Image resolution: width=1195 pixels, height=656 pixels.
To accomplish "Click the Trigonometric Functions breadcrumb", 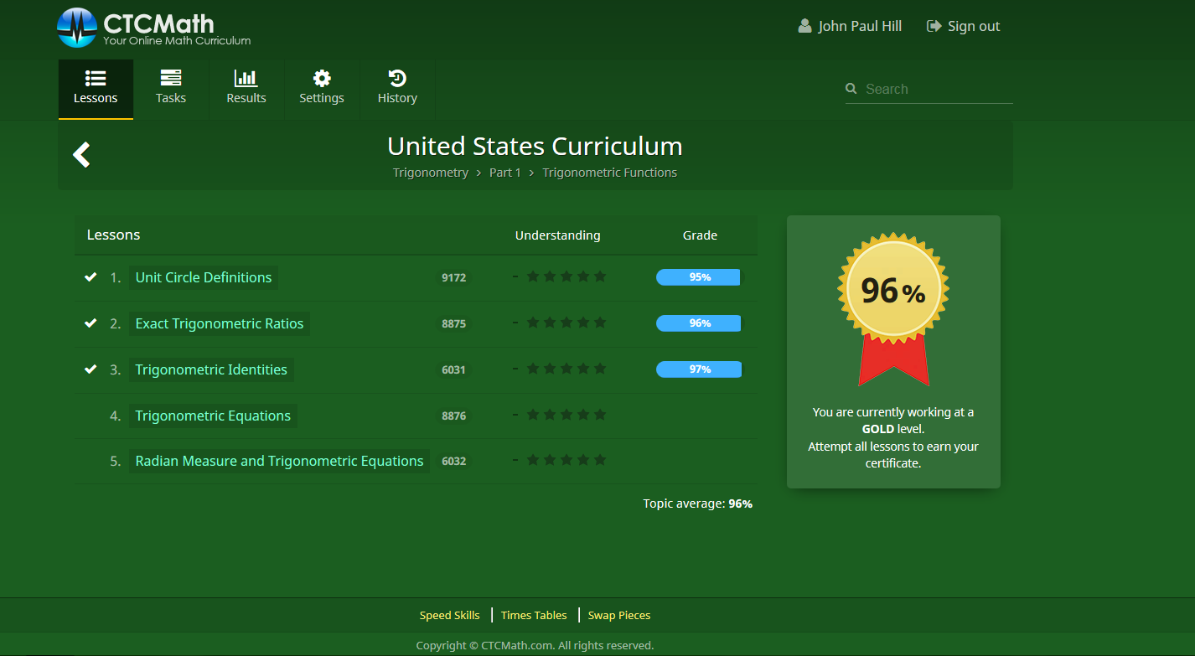I will (x=610, y=173).
